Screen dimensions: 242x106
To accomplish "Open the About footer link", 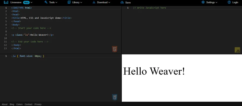I will pos(5,104).
